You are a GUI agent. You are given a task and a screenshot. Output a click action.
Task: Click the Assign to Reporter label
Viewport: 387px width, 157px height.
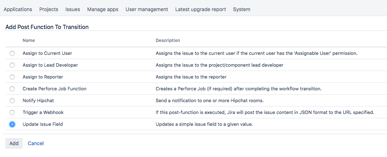(43, 77)
